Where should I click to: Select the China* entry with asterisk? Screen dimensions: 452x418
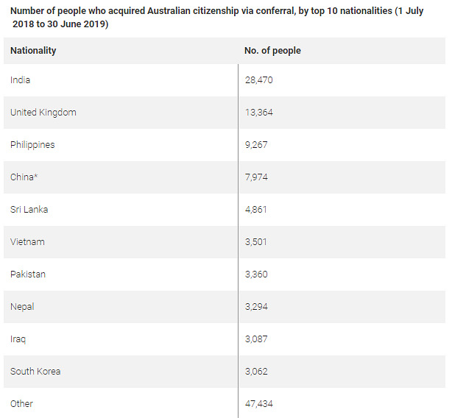click(x=24, y=177)
